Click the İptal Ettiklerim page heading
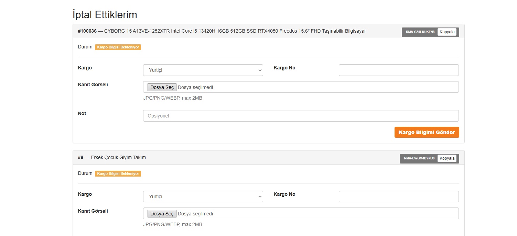The width and height of the screenshot is (517, 236). click(x=105, y=15)
